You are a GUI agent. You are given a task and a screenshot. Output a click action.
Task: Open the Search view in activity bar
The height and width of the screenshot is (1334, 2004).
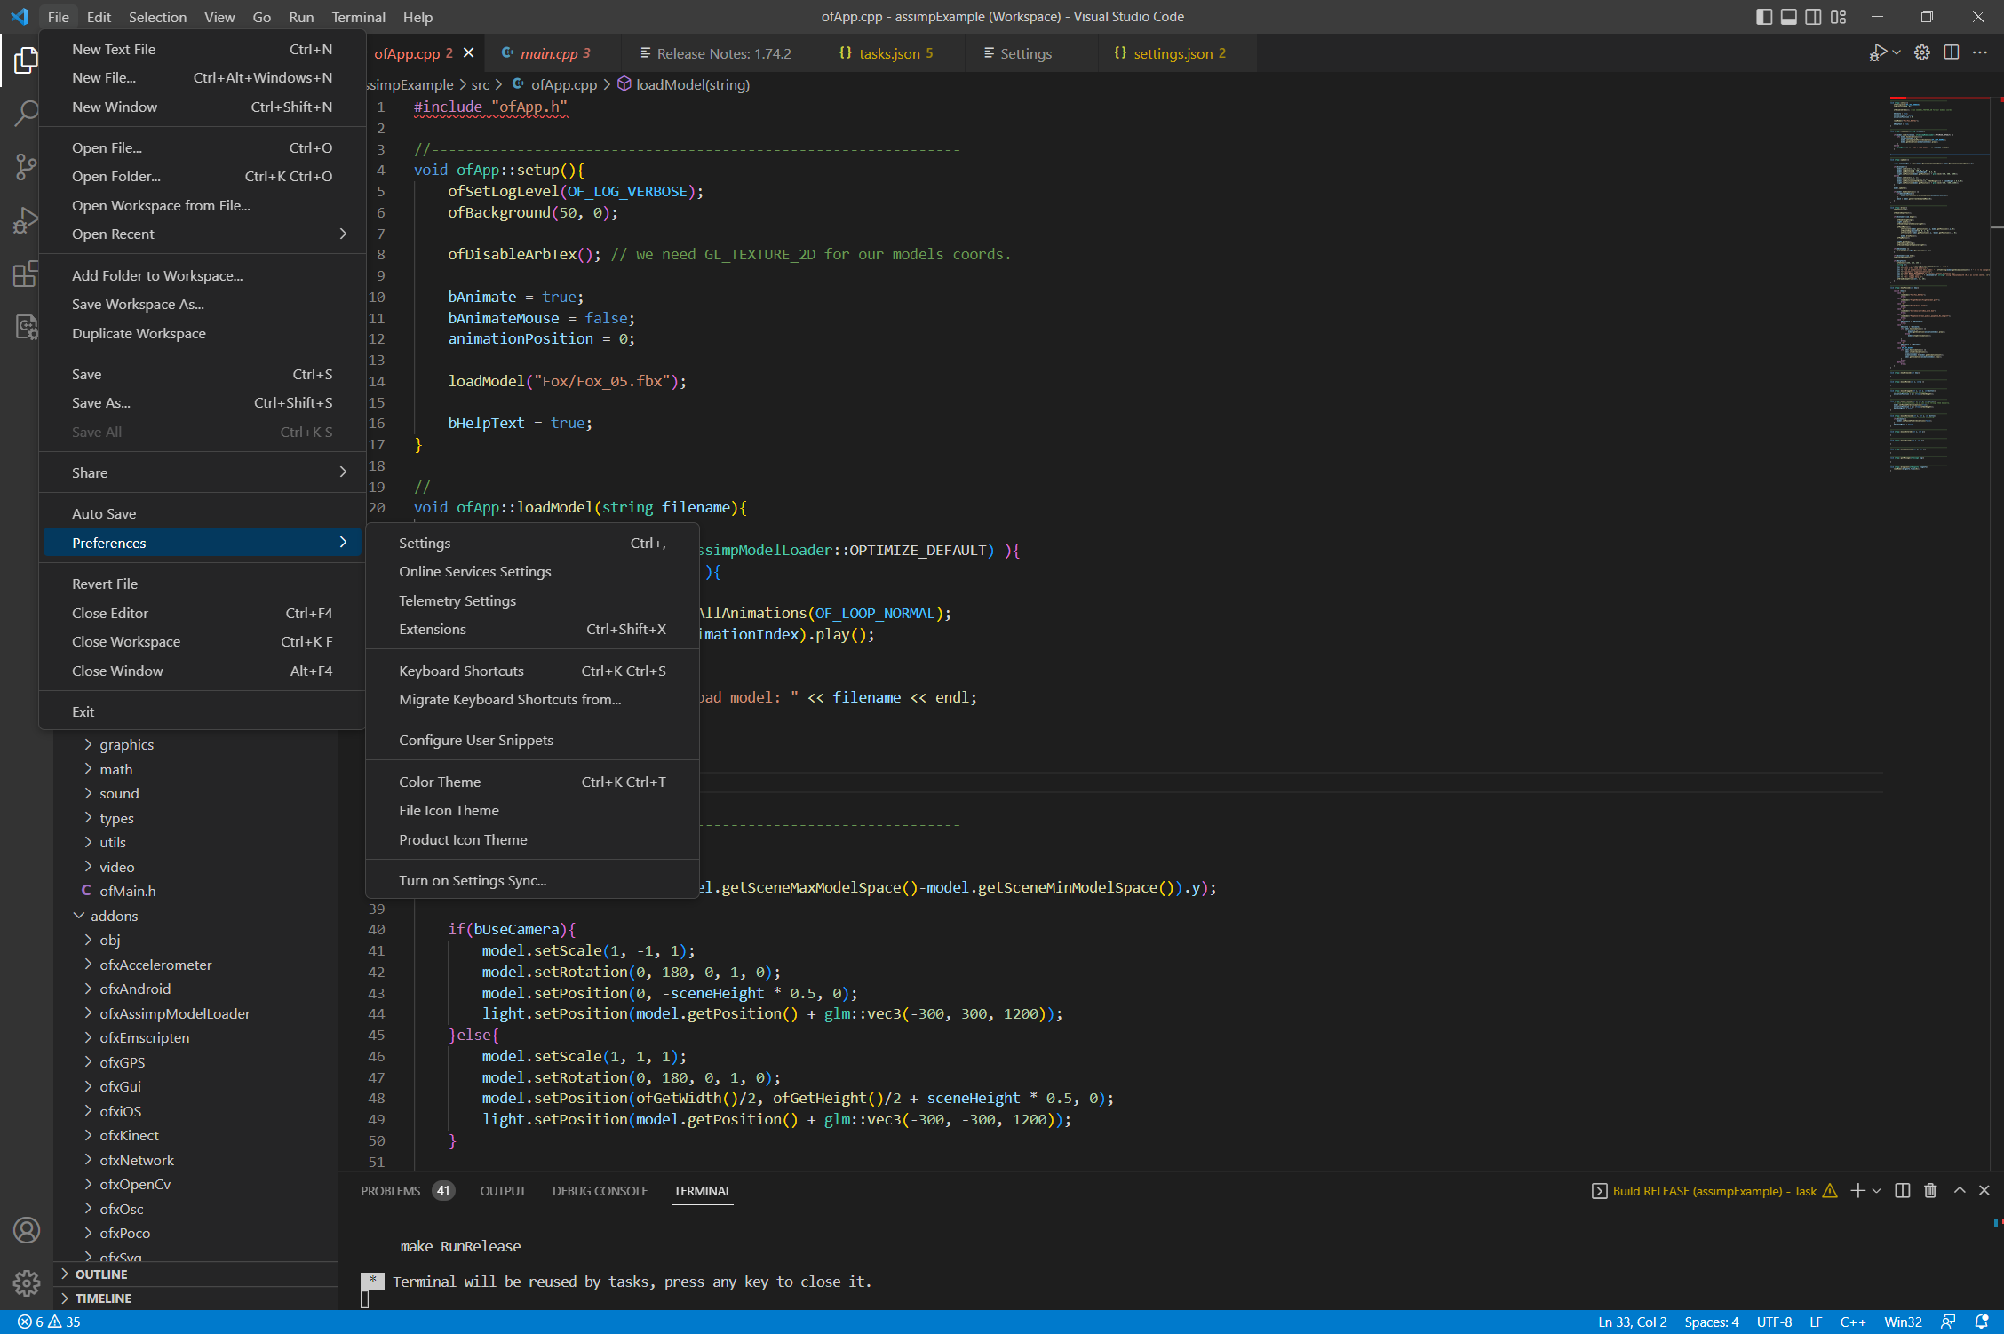[27, 114]
